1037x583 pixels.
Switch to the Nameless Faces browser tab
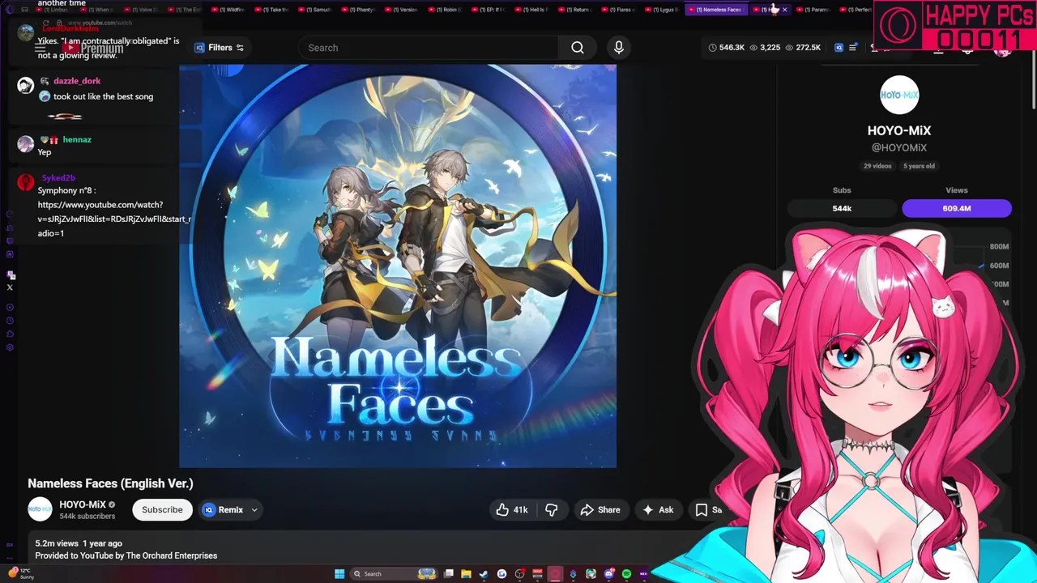[x=718, y=10]
